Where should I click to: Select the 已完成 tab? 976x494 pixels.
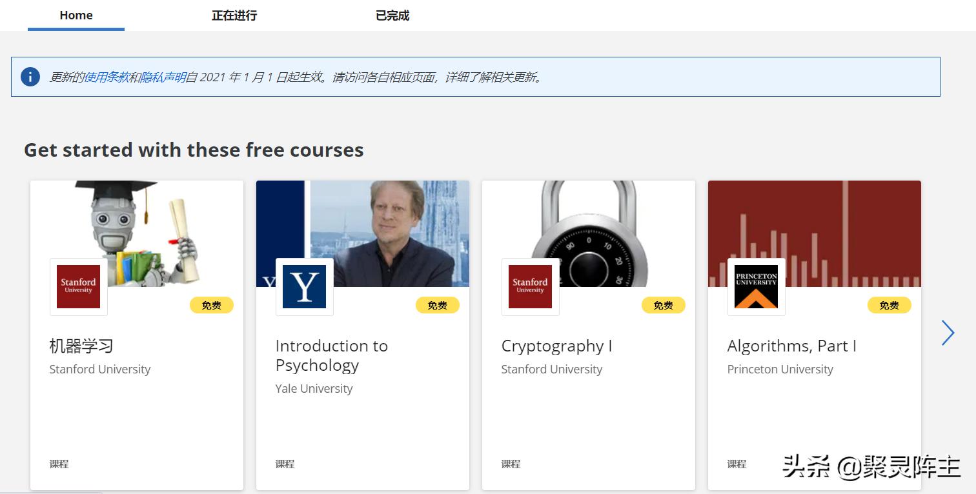point(392,15)
